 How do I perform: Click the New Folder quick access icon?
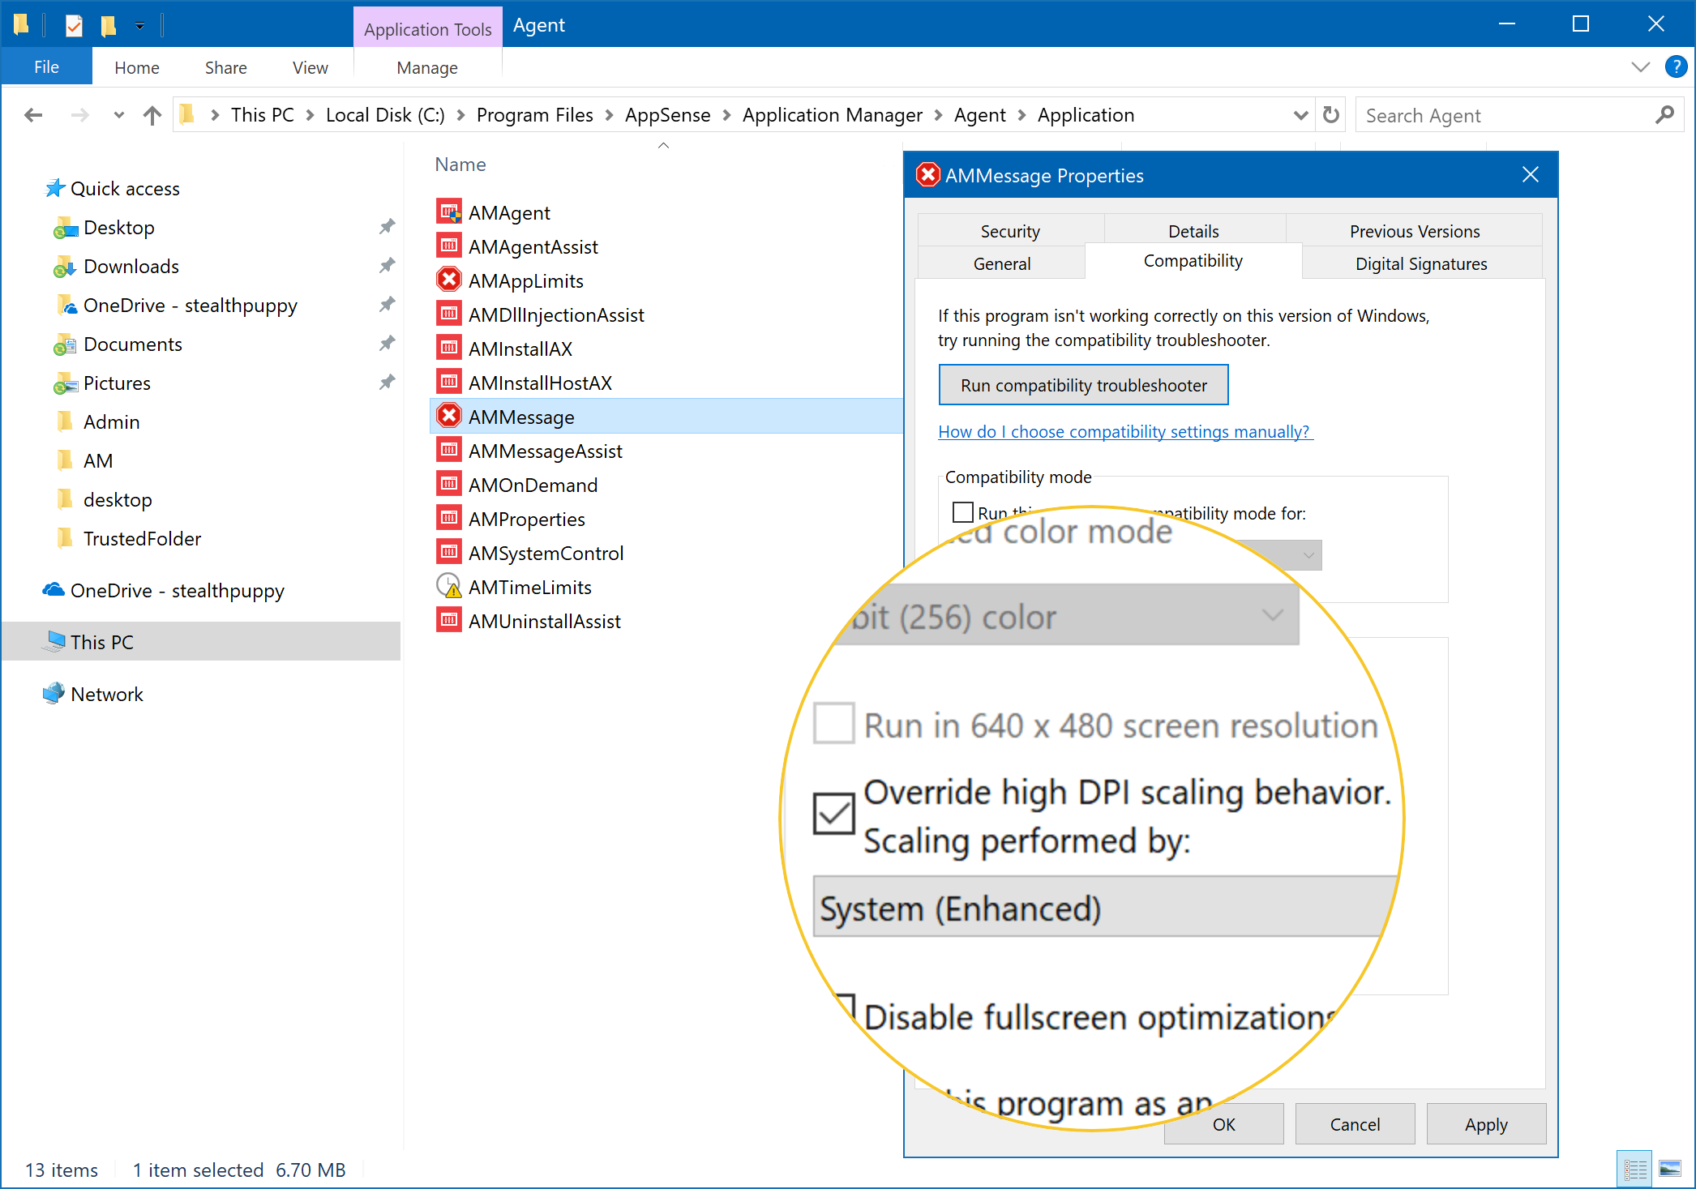pyautogui.click(x=109, y=26)
